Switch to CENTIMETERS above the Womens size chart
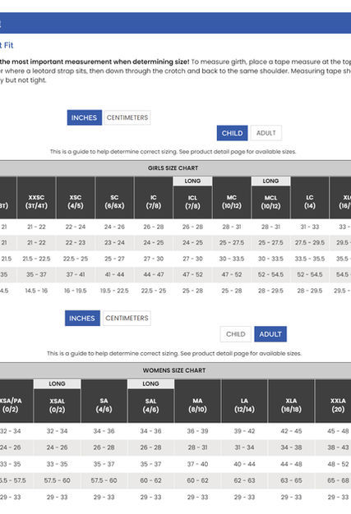This screenshot has height=514, width=351. [127, 318]
